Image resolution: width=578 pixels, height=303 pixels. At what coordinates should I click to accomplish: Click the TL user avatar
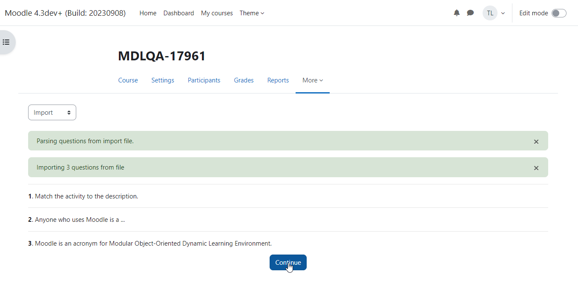pyautogui.click(x=490, y=13)
